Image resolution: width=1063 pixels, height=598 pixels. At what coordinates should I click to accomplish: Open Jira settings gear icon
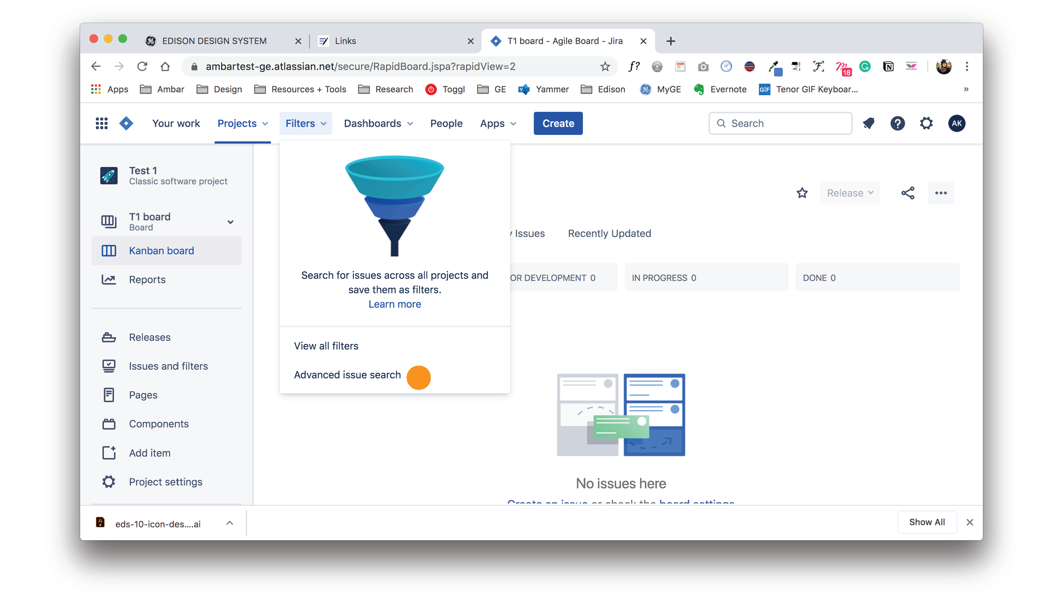[x=926, y=123]
